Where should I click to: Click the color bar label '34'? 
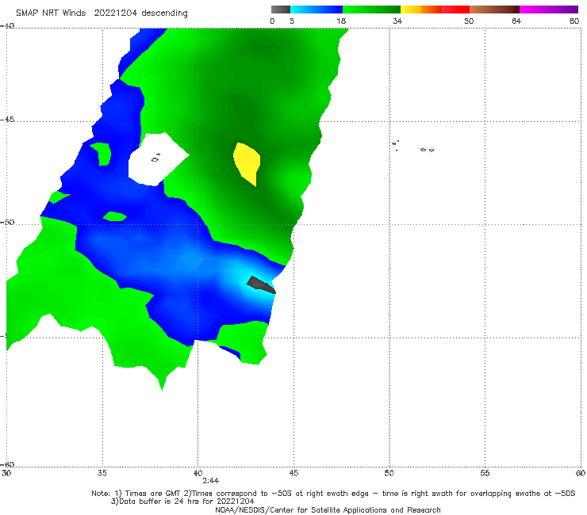[x=397, y=21]
